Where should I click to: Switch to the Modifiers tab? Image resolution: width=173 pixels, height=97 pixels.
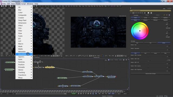click(x=169, y=8)
